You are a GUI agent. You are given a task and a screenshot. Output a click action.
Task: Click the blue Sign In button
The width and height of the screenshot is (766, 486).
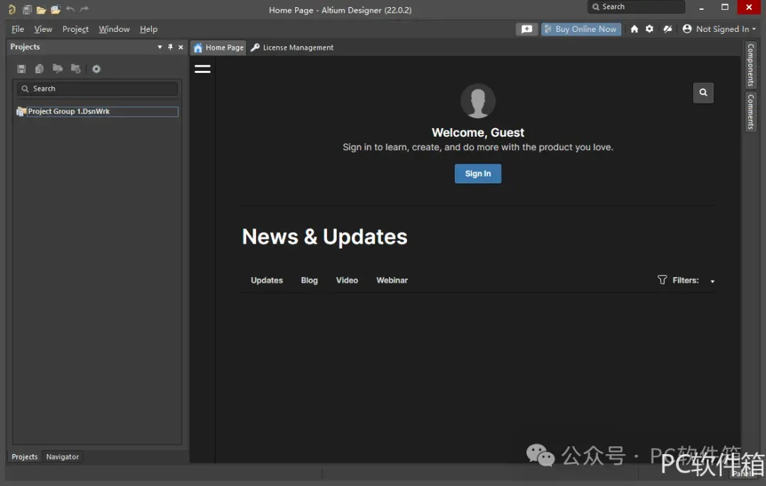pos(478,174)
